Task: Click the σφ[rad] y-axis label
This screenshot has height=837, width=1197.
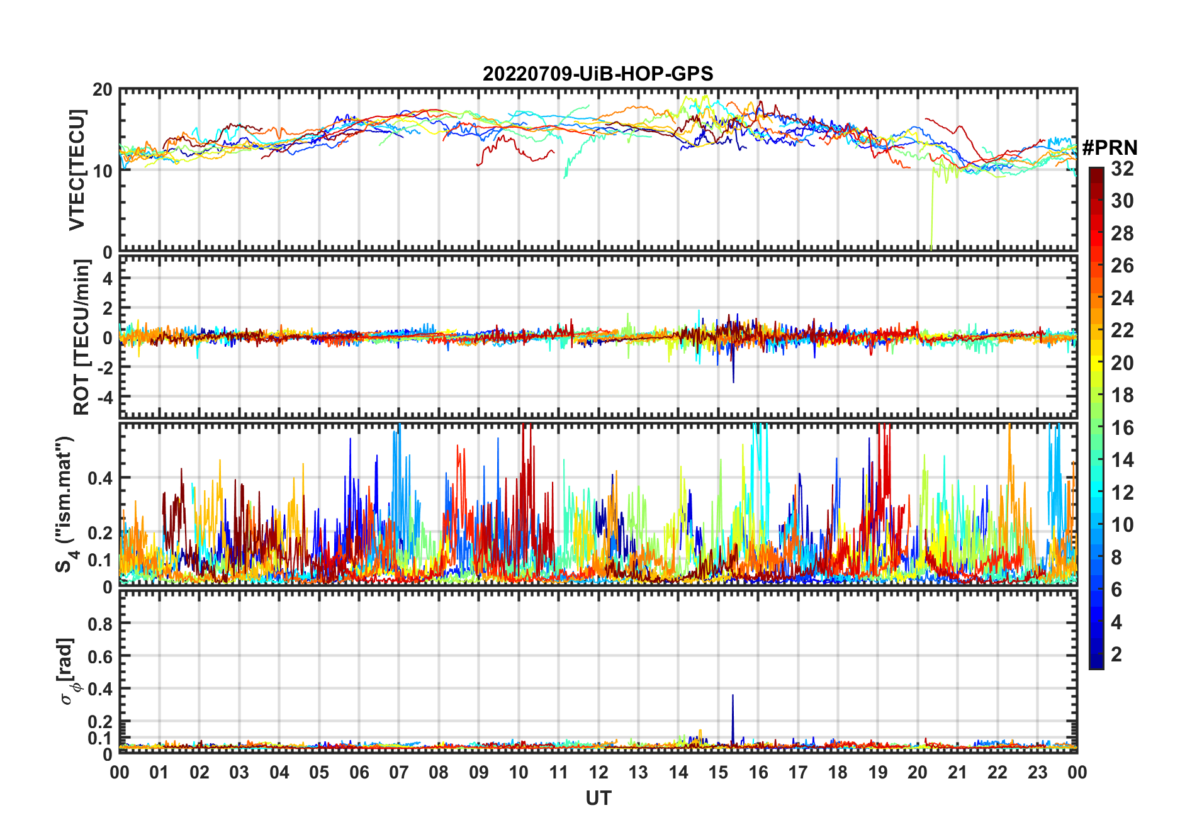Action: point(68,671)
